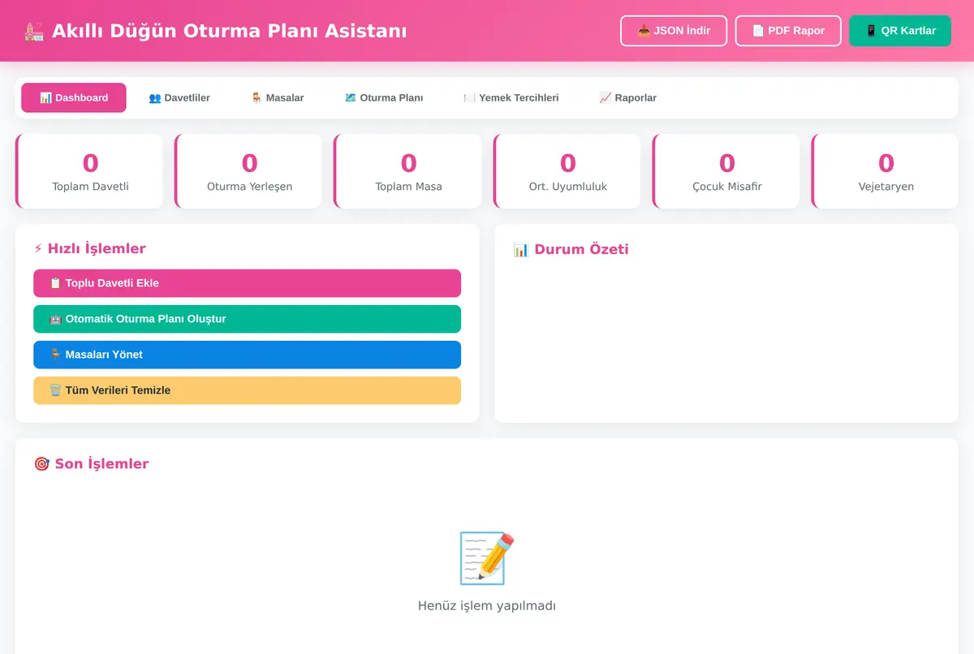Go to the Masalar tab

[x=278, y=97]
